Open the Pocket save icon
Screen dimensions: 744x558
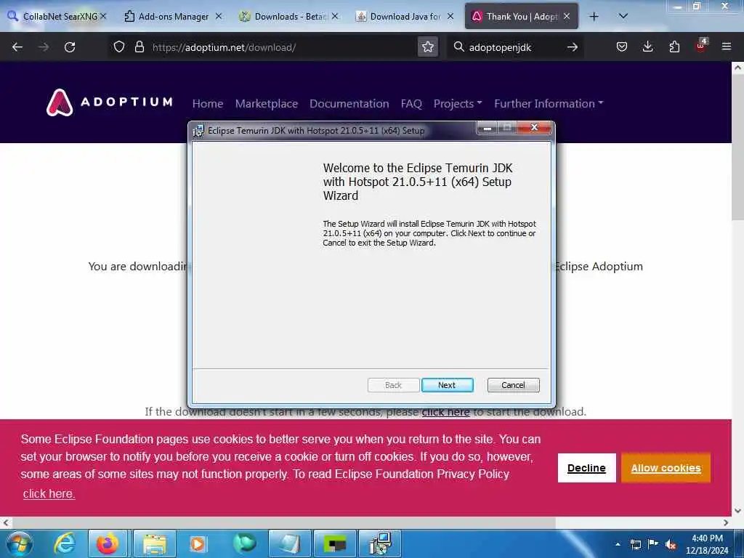click(x=622, y=47)
